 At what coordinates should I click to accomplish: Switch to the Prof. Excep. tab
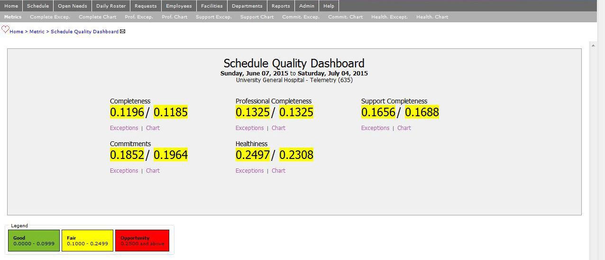[139, 17]
